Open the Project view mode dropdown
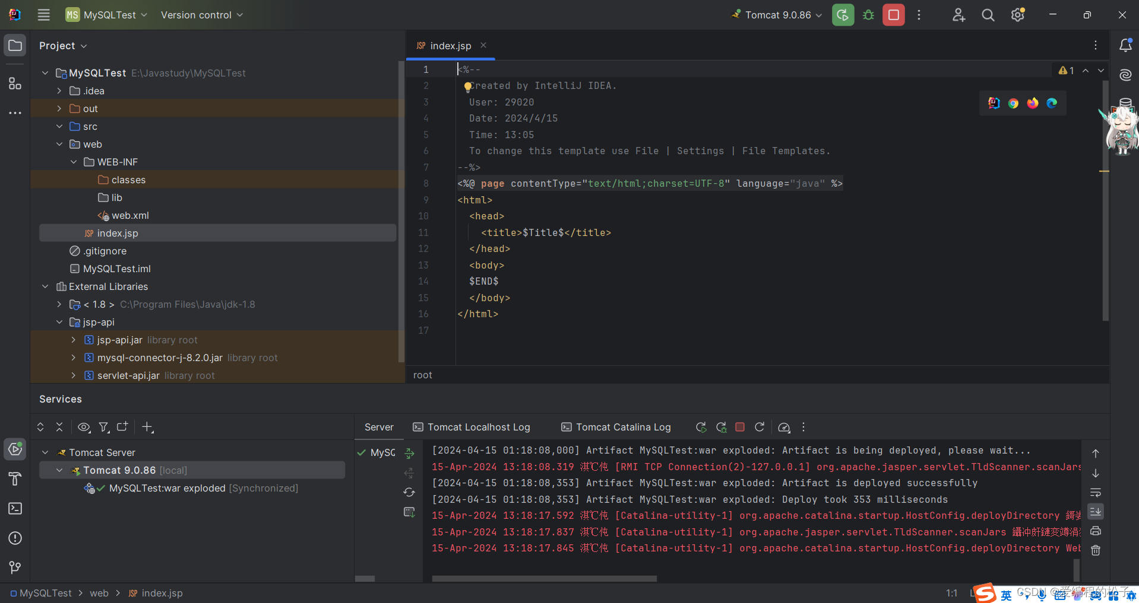Image resolution: width=1139 pixels, height=603 pixels. coord(63,46)
